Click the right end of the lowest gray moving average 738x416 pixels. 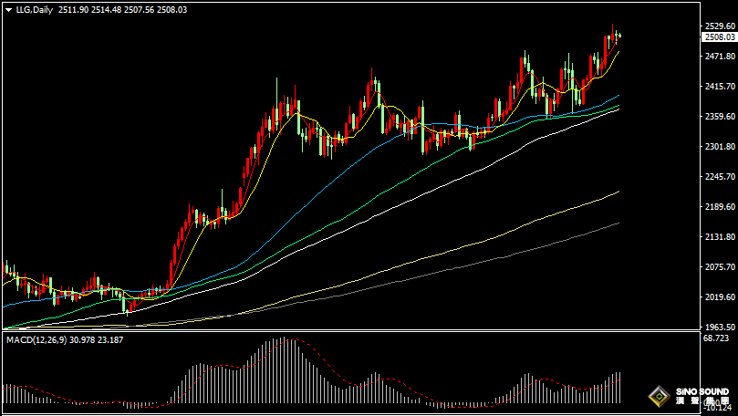tap(619, 223)
